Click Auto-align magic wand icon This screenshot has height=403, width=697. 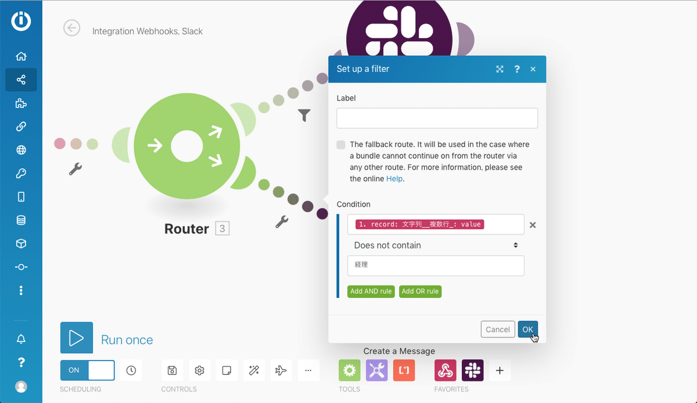[x=254, y=370]
